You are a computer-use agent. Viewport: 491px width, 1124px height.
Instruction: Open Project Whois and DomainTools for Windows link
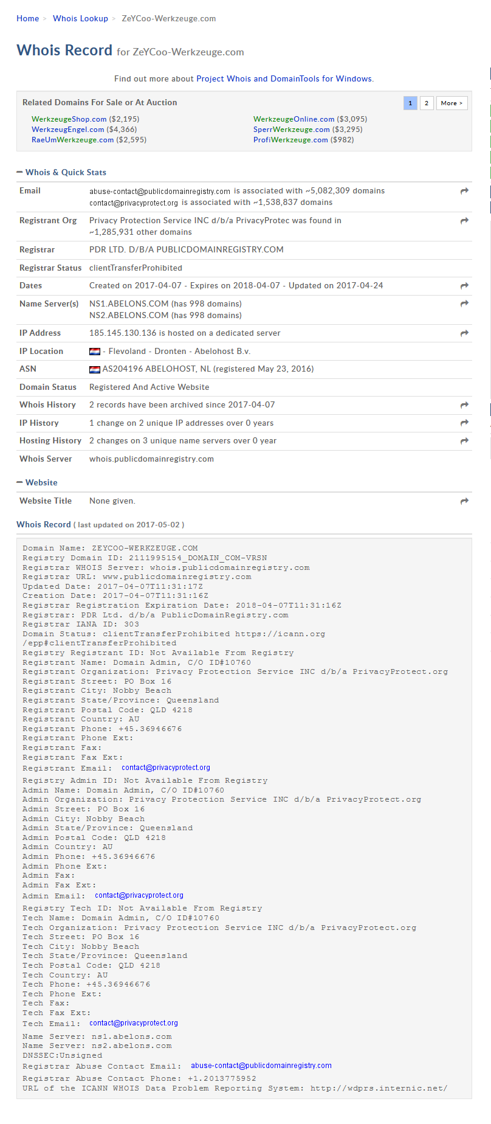click(284, 79)
